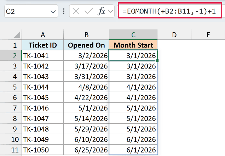Image resolution: width=225 pixels, height=156 pixels.
Task: Select row 6 header
Action: point(11,97)
